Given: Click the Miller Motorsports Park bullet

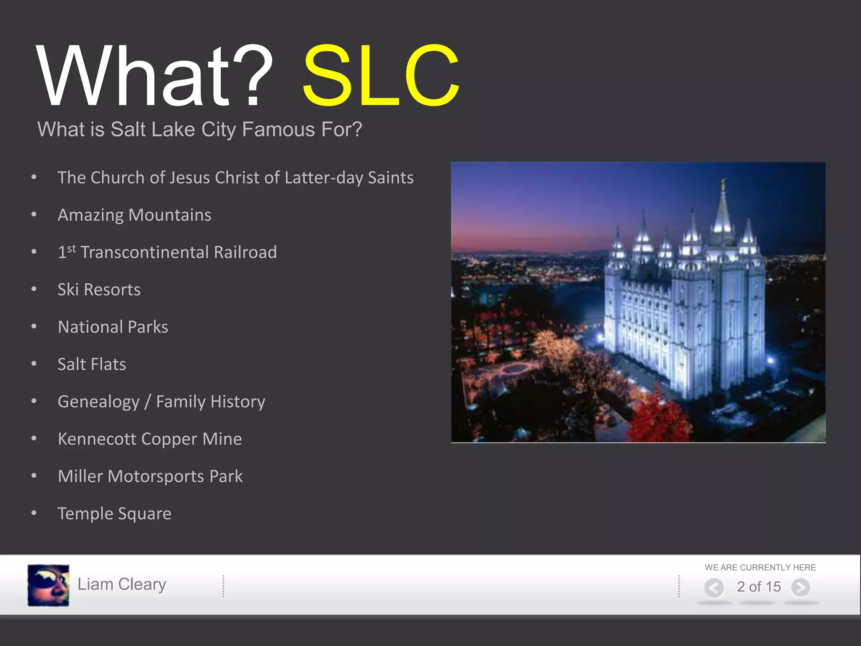Looking at the screenshot, I should click(150, 476).
